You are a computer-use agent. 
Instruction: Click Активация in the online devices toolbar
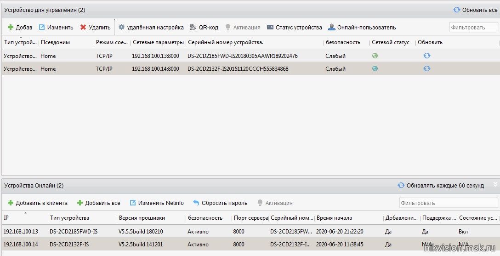[275, 203]
